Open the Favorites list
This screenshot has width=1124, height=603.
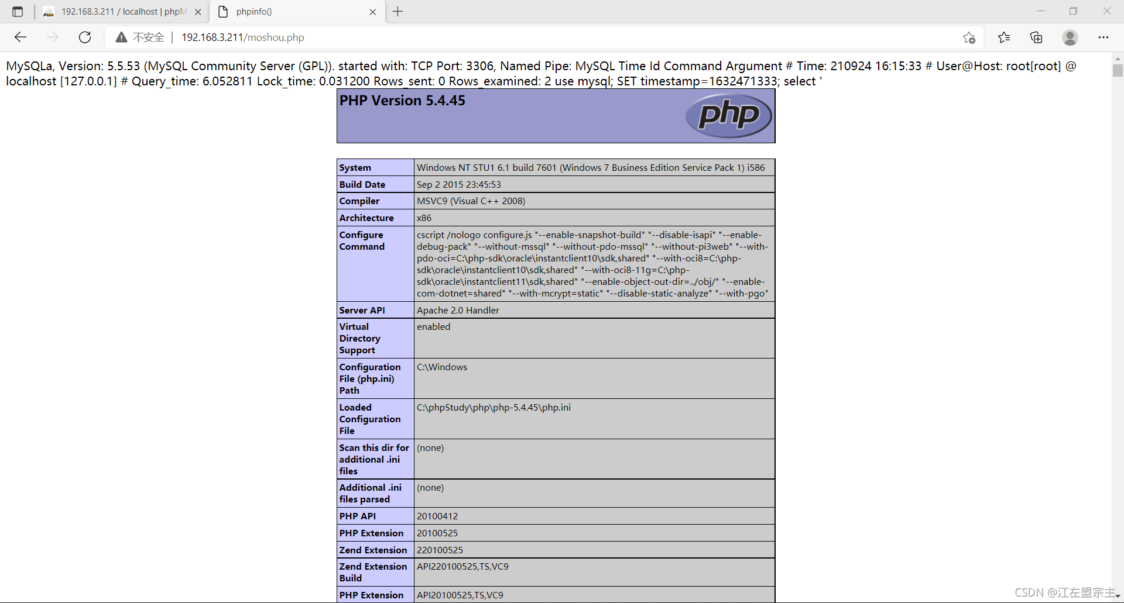[x=1004, y=37]
